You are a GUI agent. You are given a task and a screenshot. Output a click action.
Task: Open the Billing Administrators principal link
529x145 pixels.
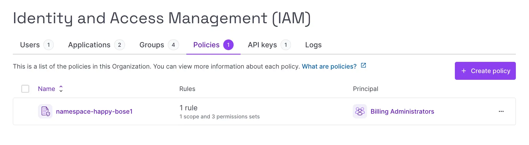[402, 111]
